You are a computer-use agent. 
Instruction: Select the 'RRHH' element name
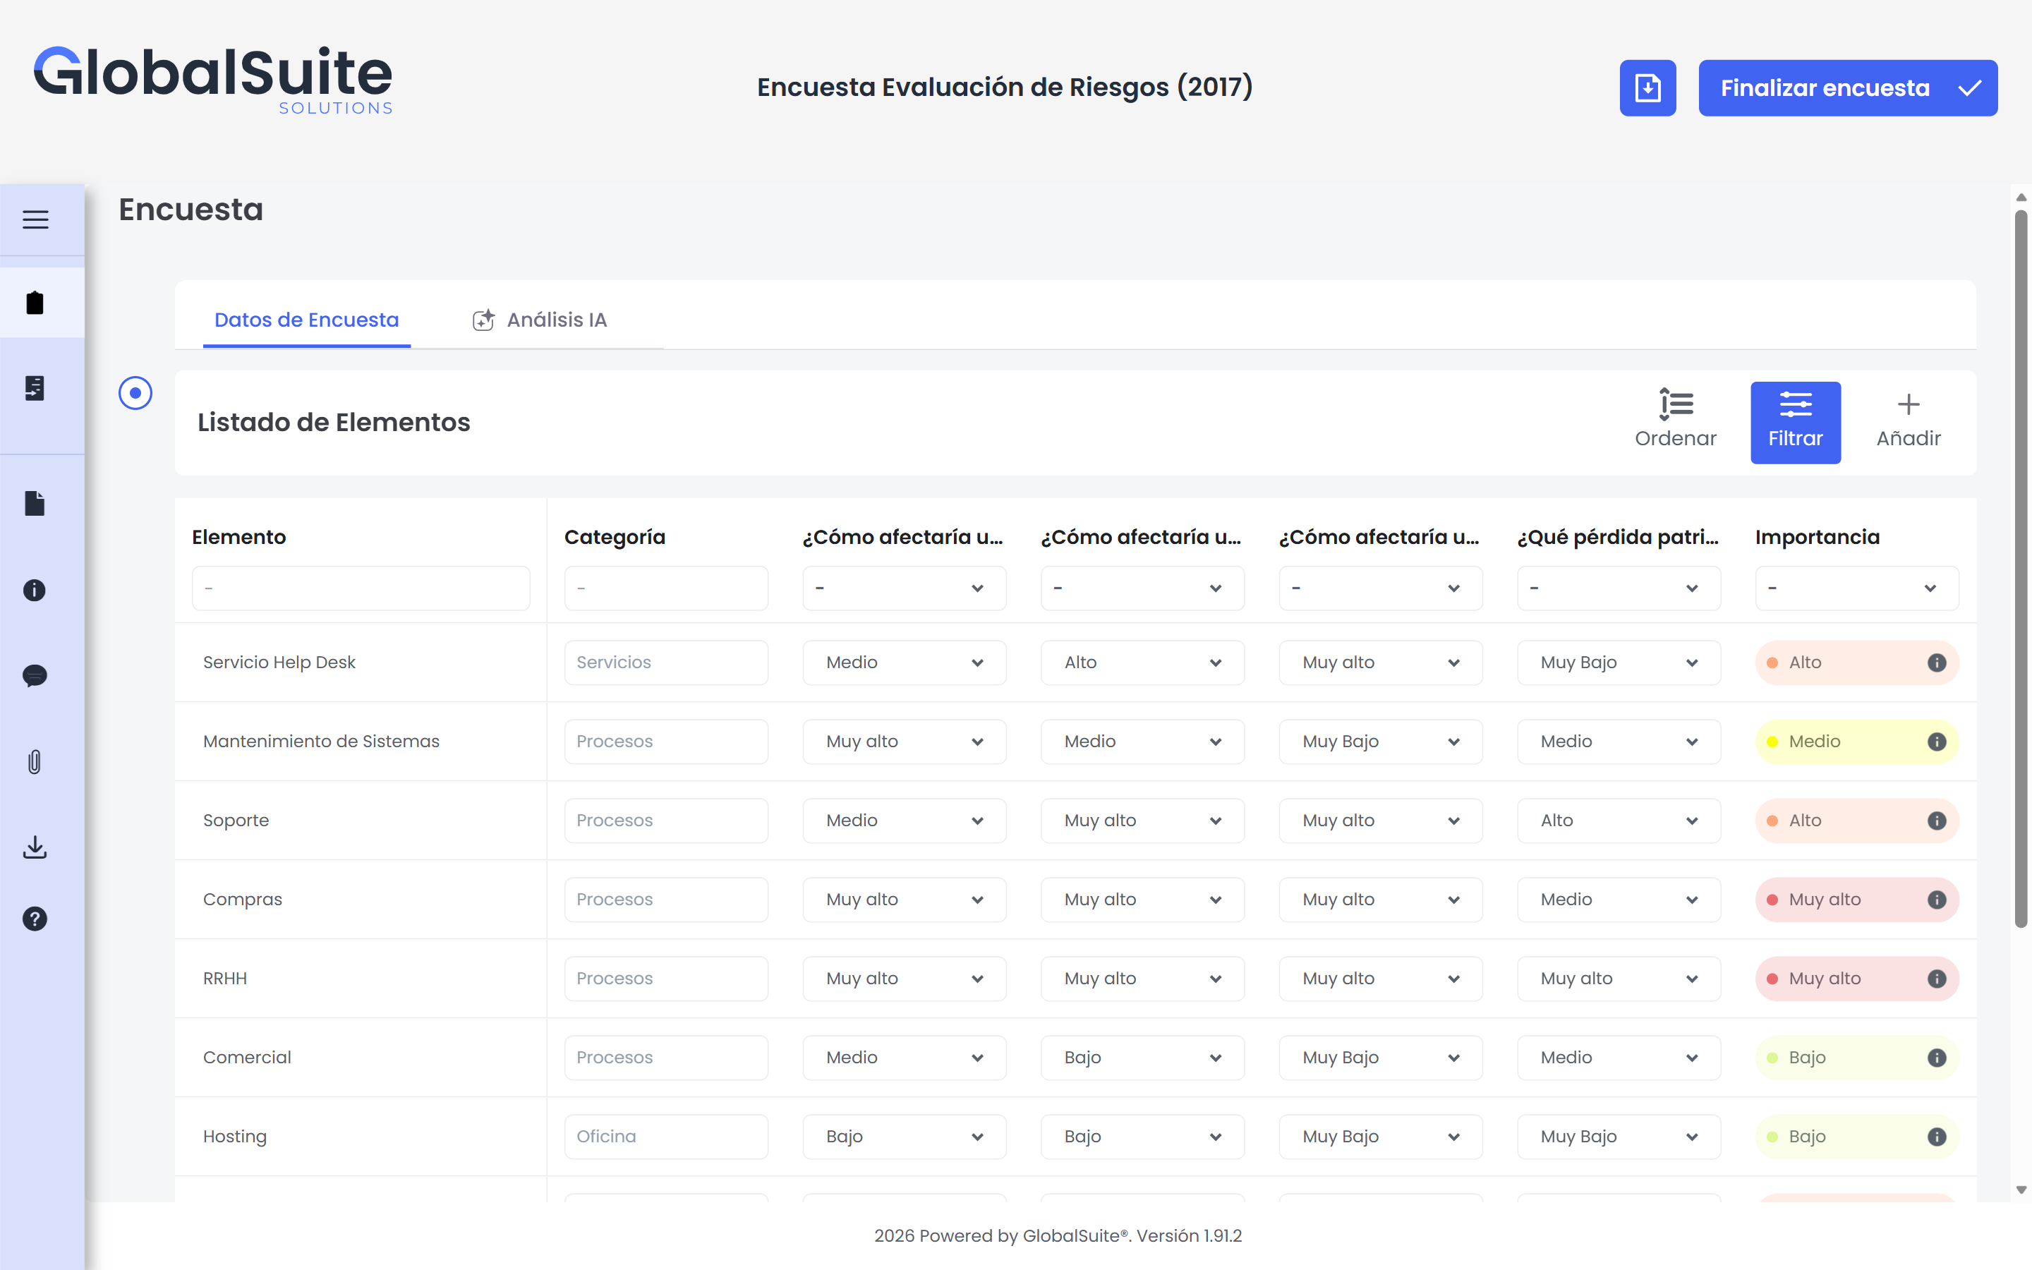click(225, 979)
